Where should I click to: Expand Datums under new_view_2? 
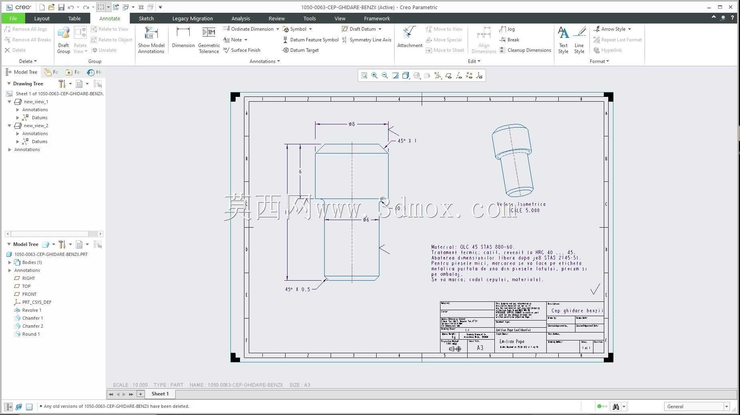18,142
